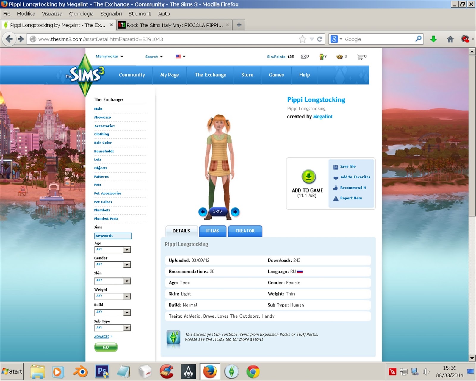
Task: Open Firefox Segnalibri menu
Action: click(111, 14)
